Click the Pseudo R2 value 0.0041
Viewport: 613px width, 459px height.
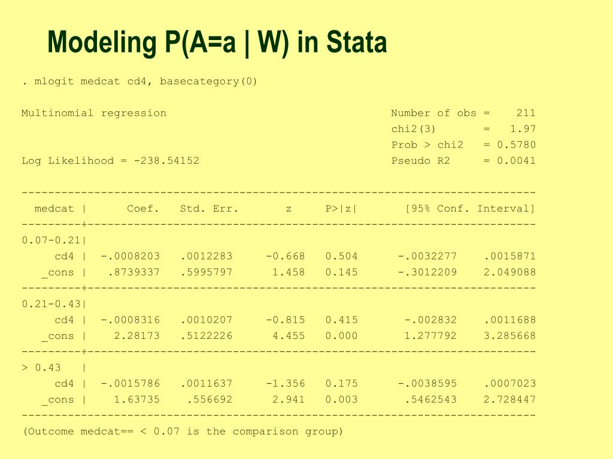[x=516, y=160]
